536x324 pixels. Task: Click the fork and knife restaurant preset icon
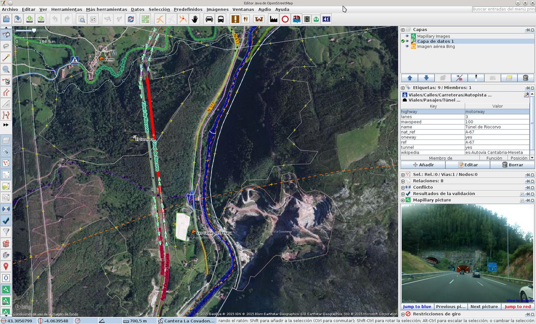click(246, 19)
